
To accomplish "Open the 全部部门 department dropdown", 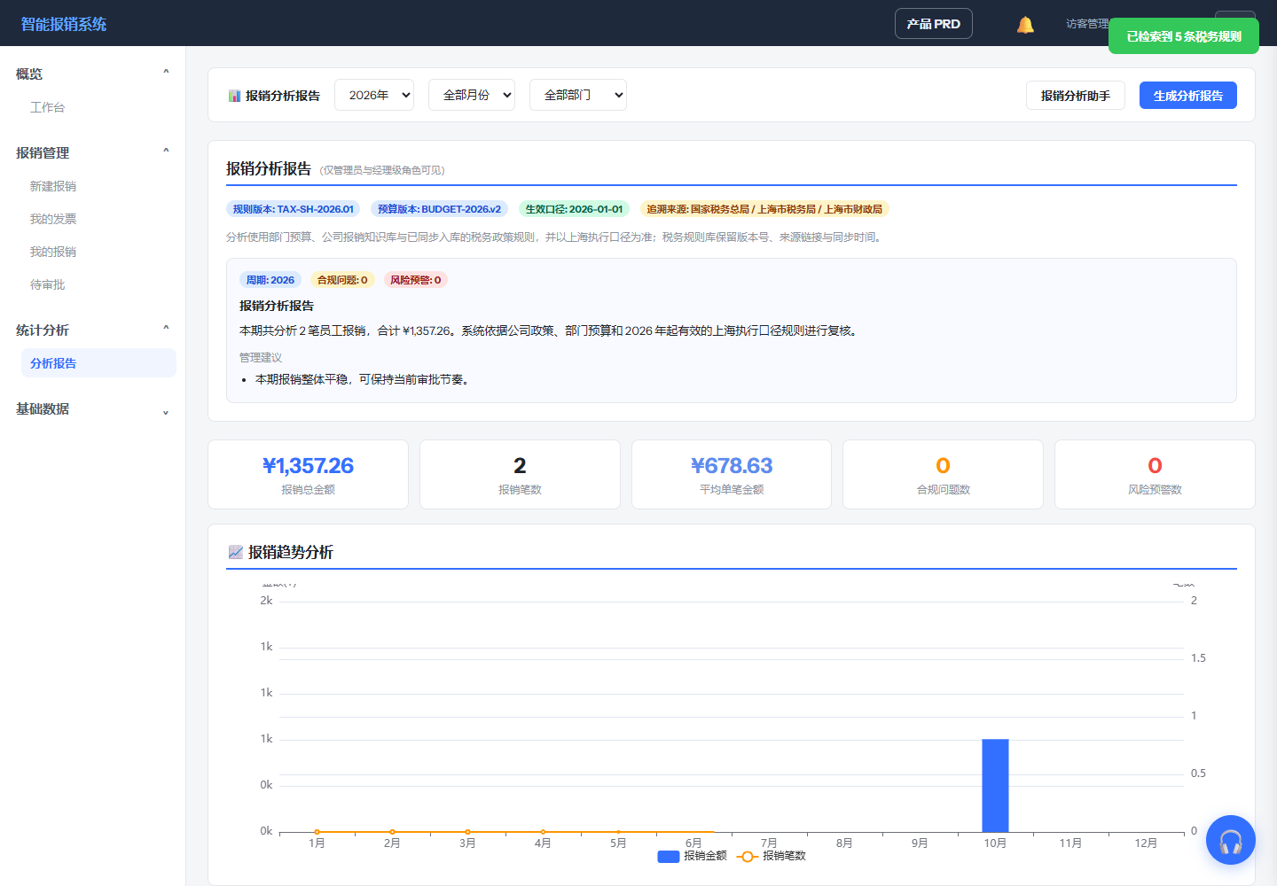I will tap(578, 95).
